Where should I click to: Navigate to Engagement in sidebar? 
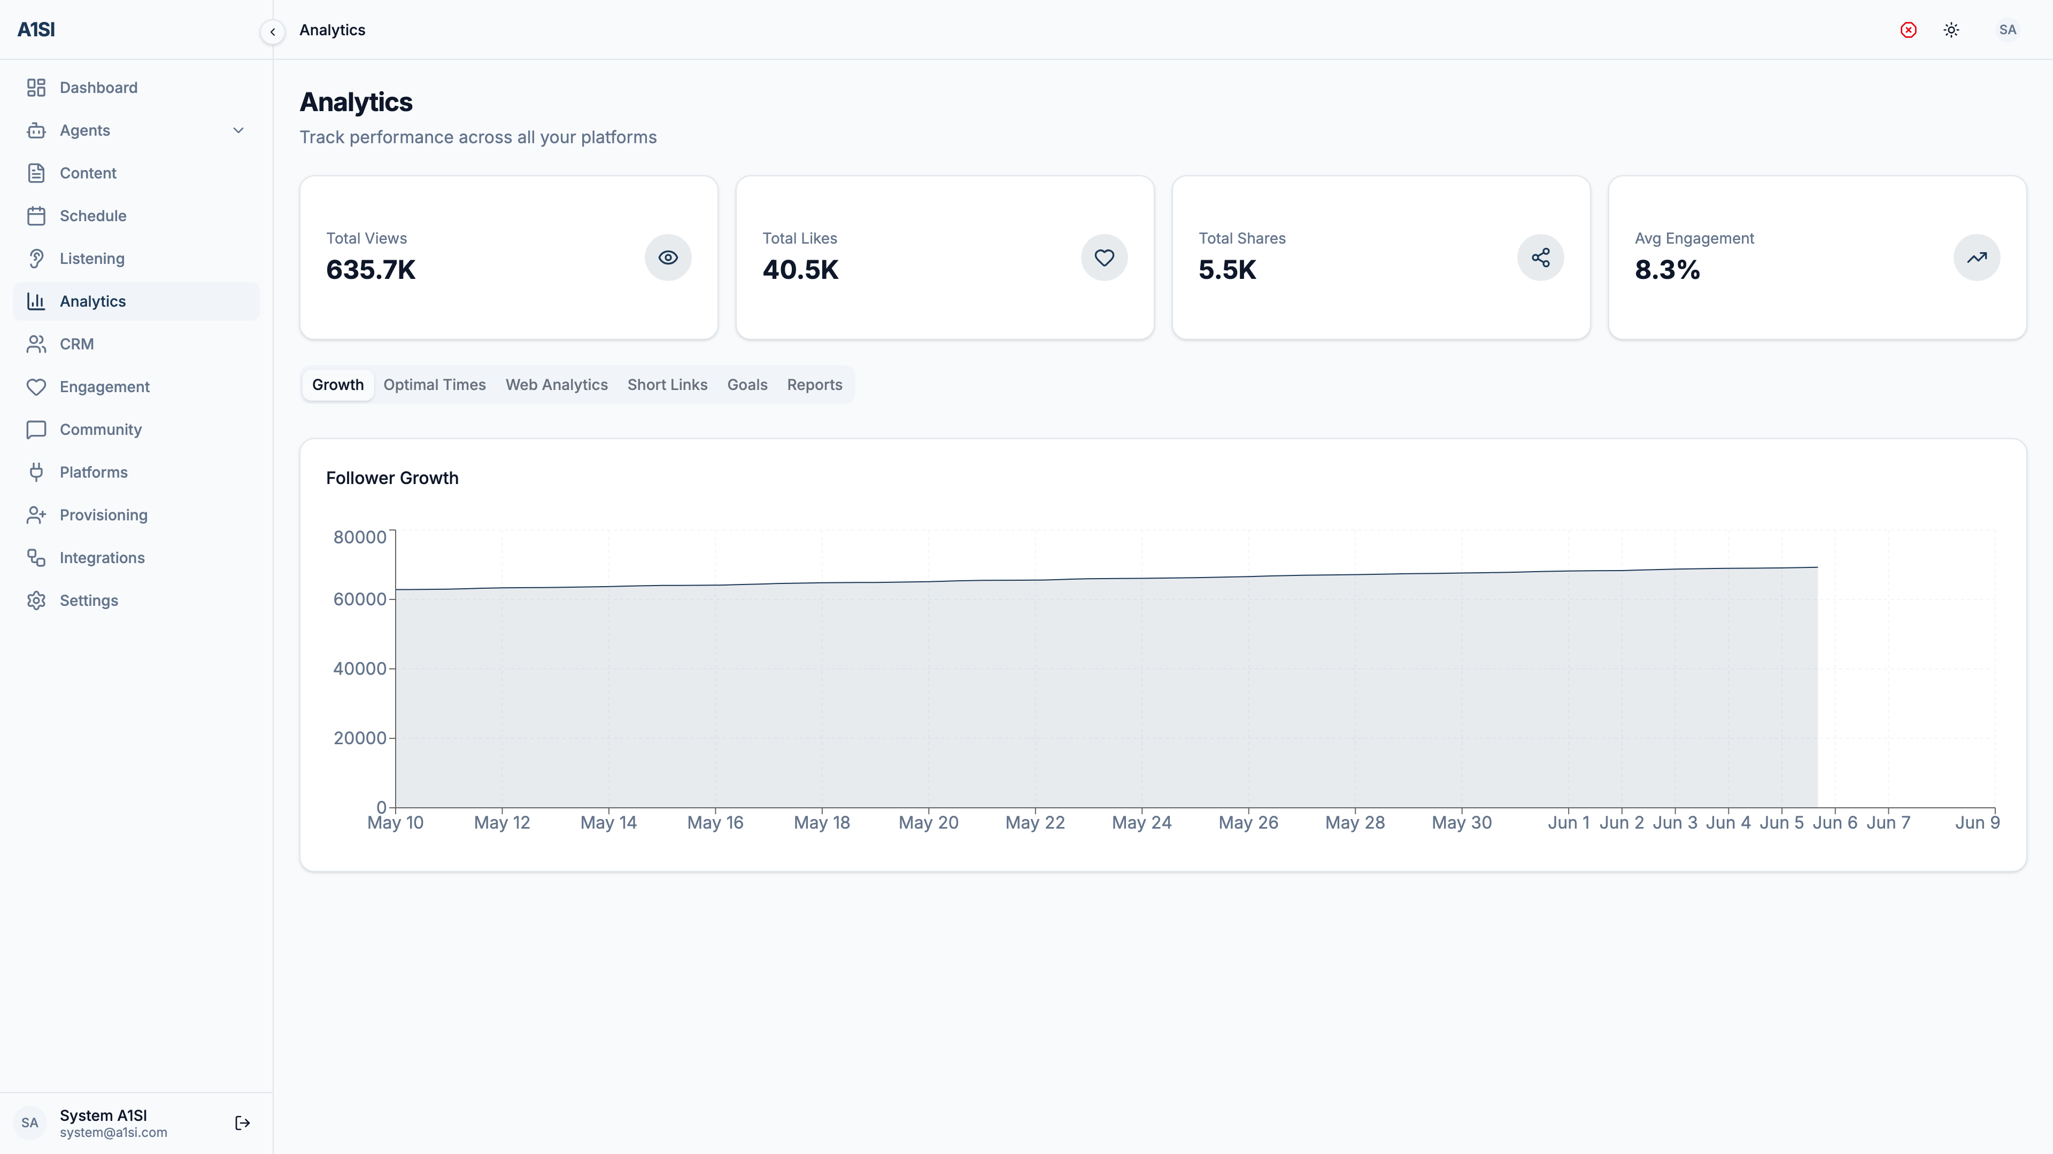136,387
